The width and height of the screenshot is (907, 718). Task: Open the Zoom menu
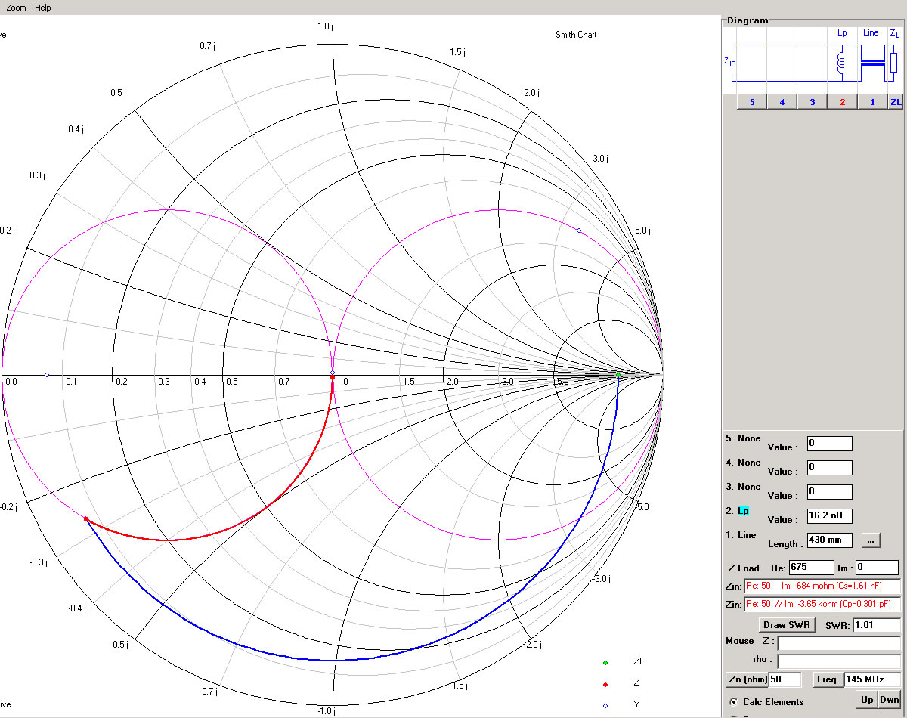pos(16,8)
